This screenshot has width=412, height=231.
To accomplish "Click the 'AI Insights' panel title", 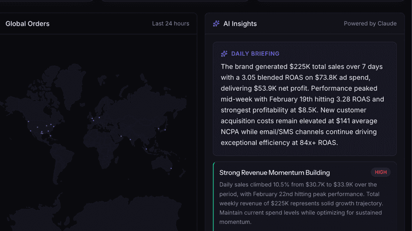I will 240,24.
